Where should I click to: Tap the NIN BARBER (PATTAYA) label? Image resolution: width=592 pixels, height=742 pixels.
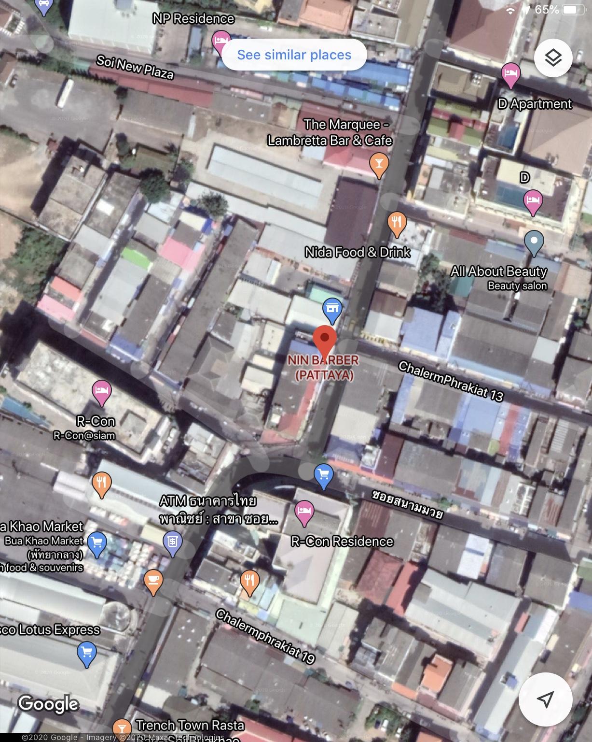[323, 367]
